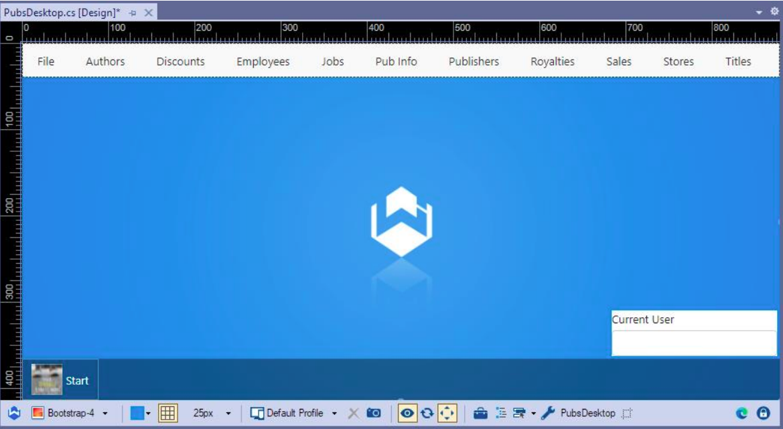
Task: Open the Publishers menu
Action: (474, 62)
